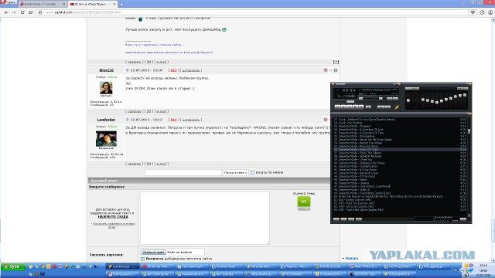Open Lexxfender's avatar image
Image resolution: width=495 pixels, height=278 pixels.
click(106, 139)
